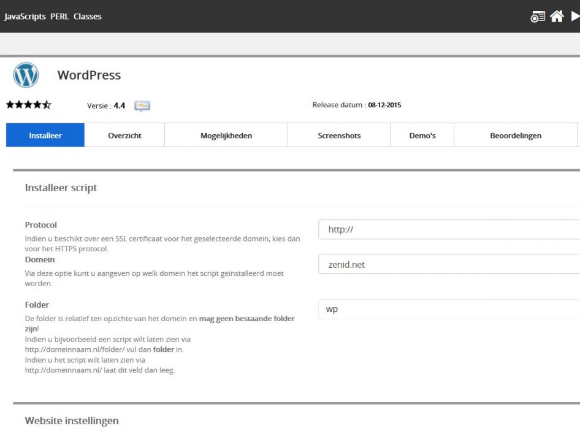Viewport: 580px width, 429px height.
Task: View the Screenshots tab
Action: pos(339,135)
